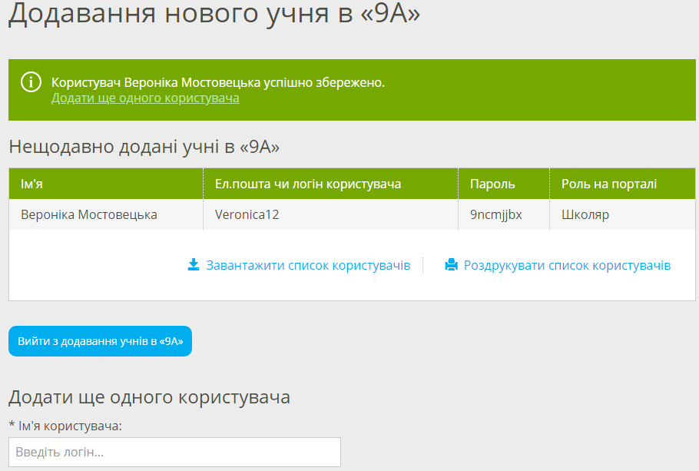Select the password cell '9ncmjjbx'
The width and height of the screenshot is (699, 471).
point(504,214)
